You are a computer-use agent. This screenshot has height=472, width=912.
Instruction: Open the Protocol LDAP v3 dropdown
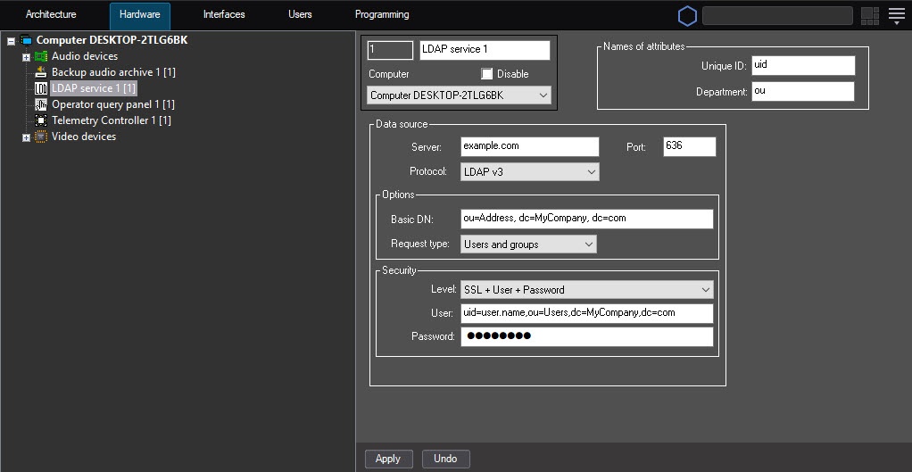pyautogui.click(x=529, y=171)
